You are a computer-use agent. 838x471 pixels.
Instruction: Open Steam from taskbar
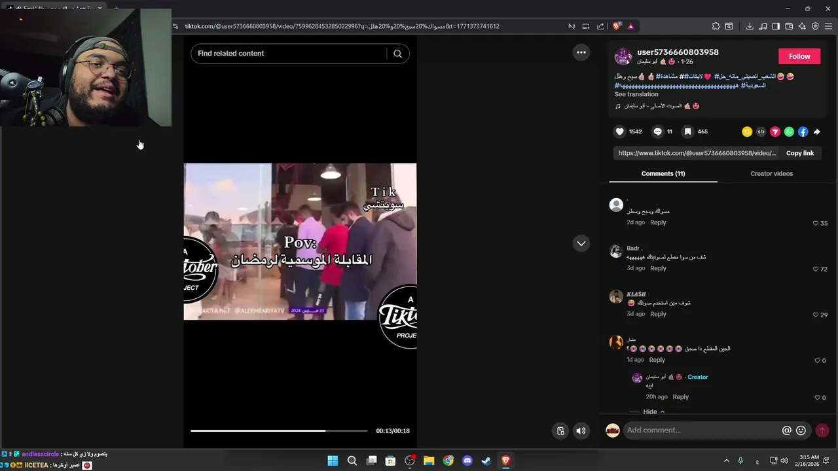tap(486, 461)
